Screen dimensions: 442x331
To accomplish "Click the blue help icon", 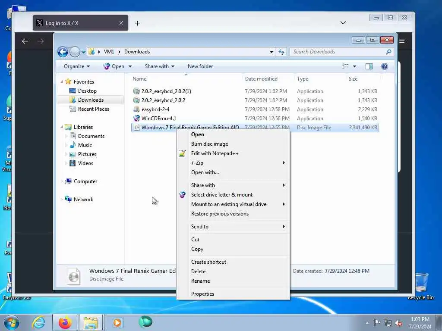I will [x=384, y=66].
